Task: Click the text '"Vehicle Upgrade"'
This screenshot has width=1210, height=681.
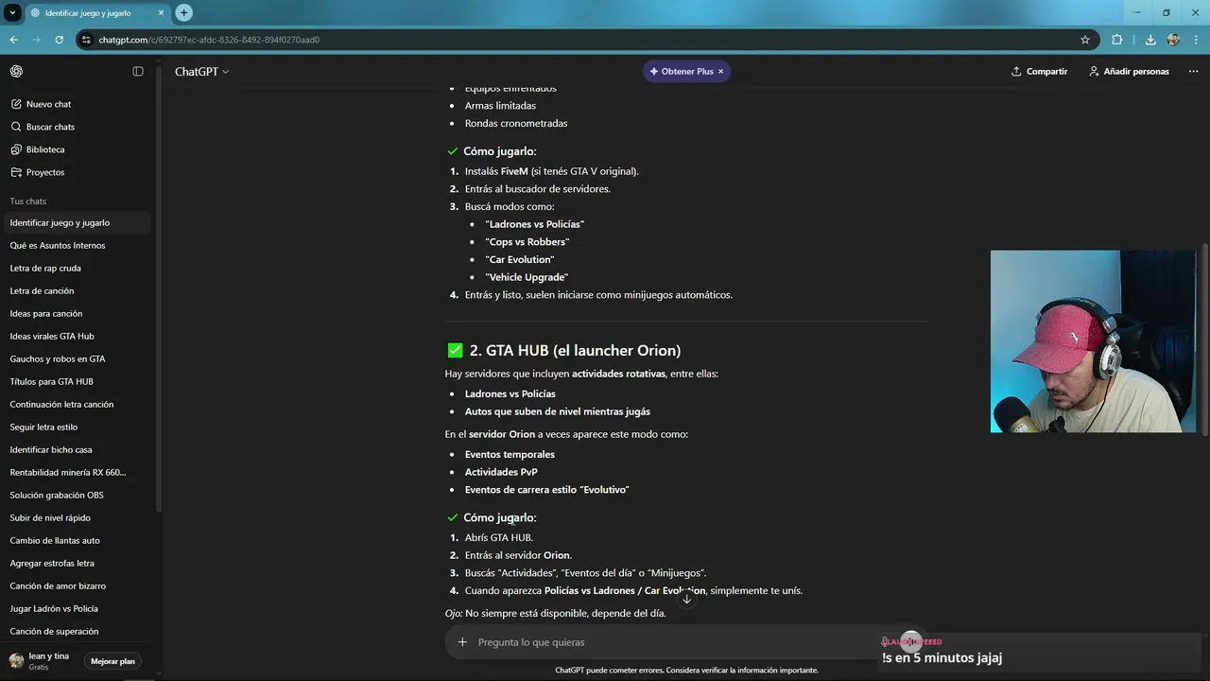Action: [x=527, y=278]
